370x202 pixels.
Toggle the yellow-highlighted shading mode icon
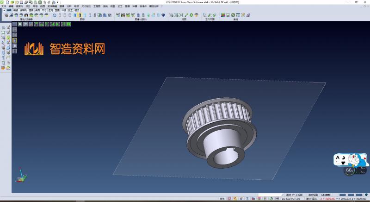click(80, 15)
